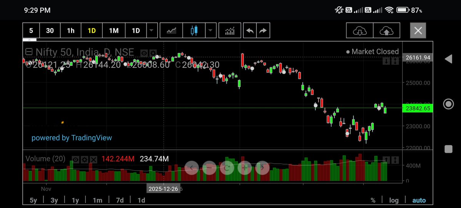The image size is (461, 208).
Task: Tap the Wi-Fi icon in status bar
Action: click(x=389, y=10)
